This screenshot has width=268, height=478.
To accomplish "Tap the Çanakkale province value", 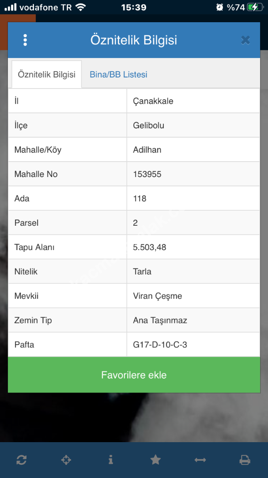I will [x=153, y=101].
